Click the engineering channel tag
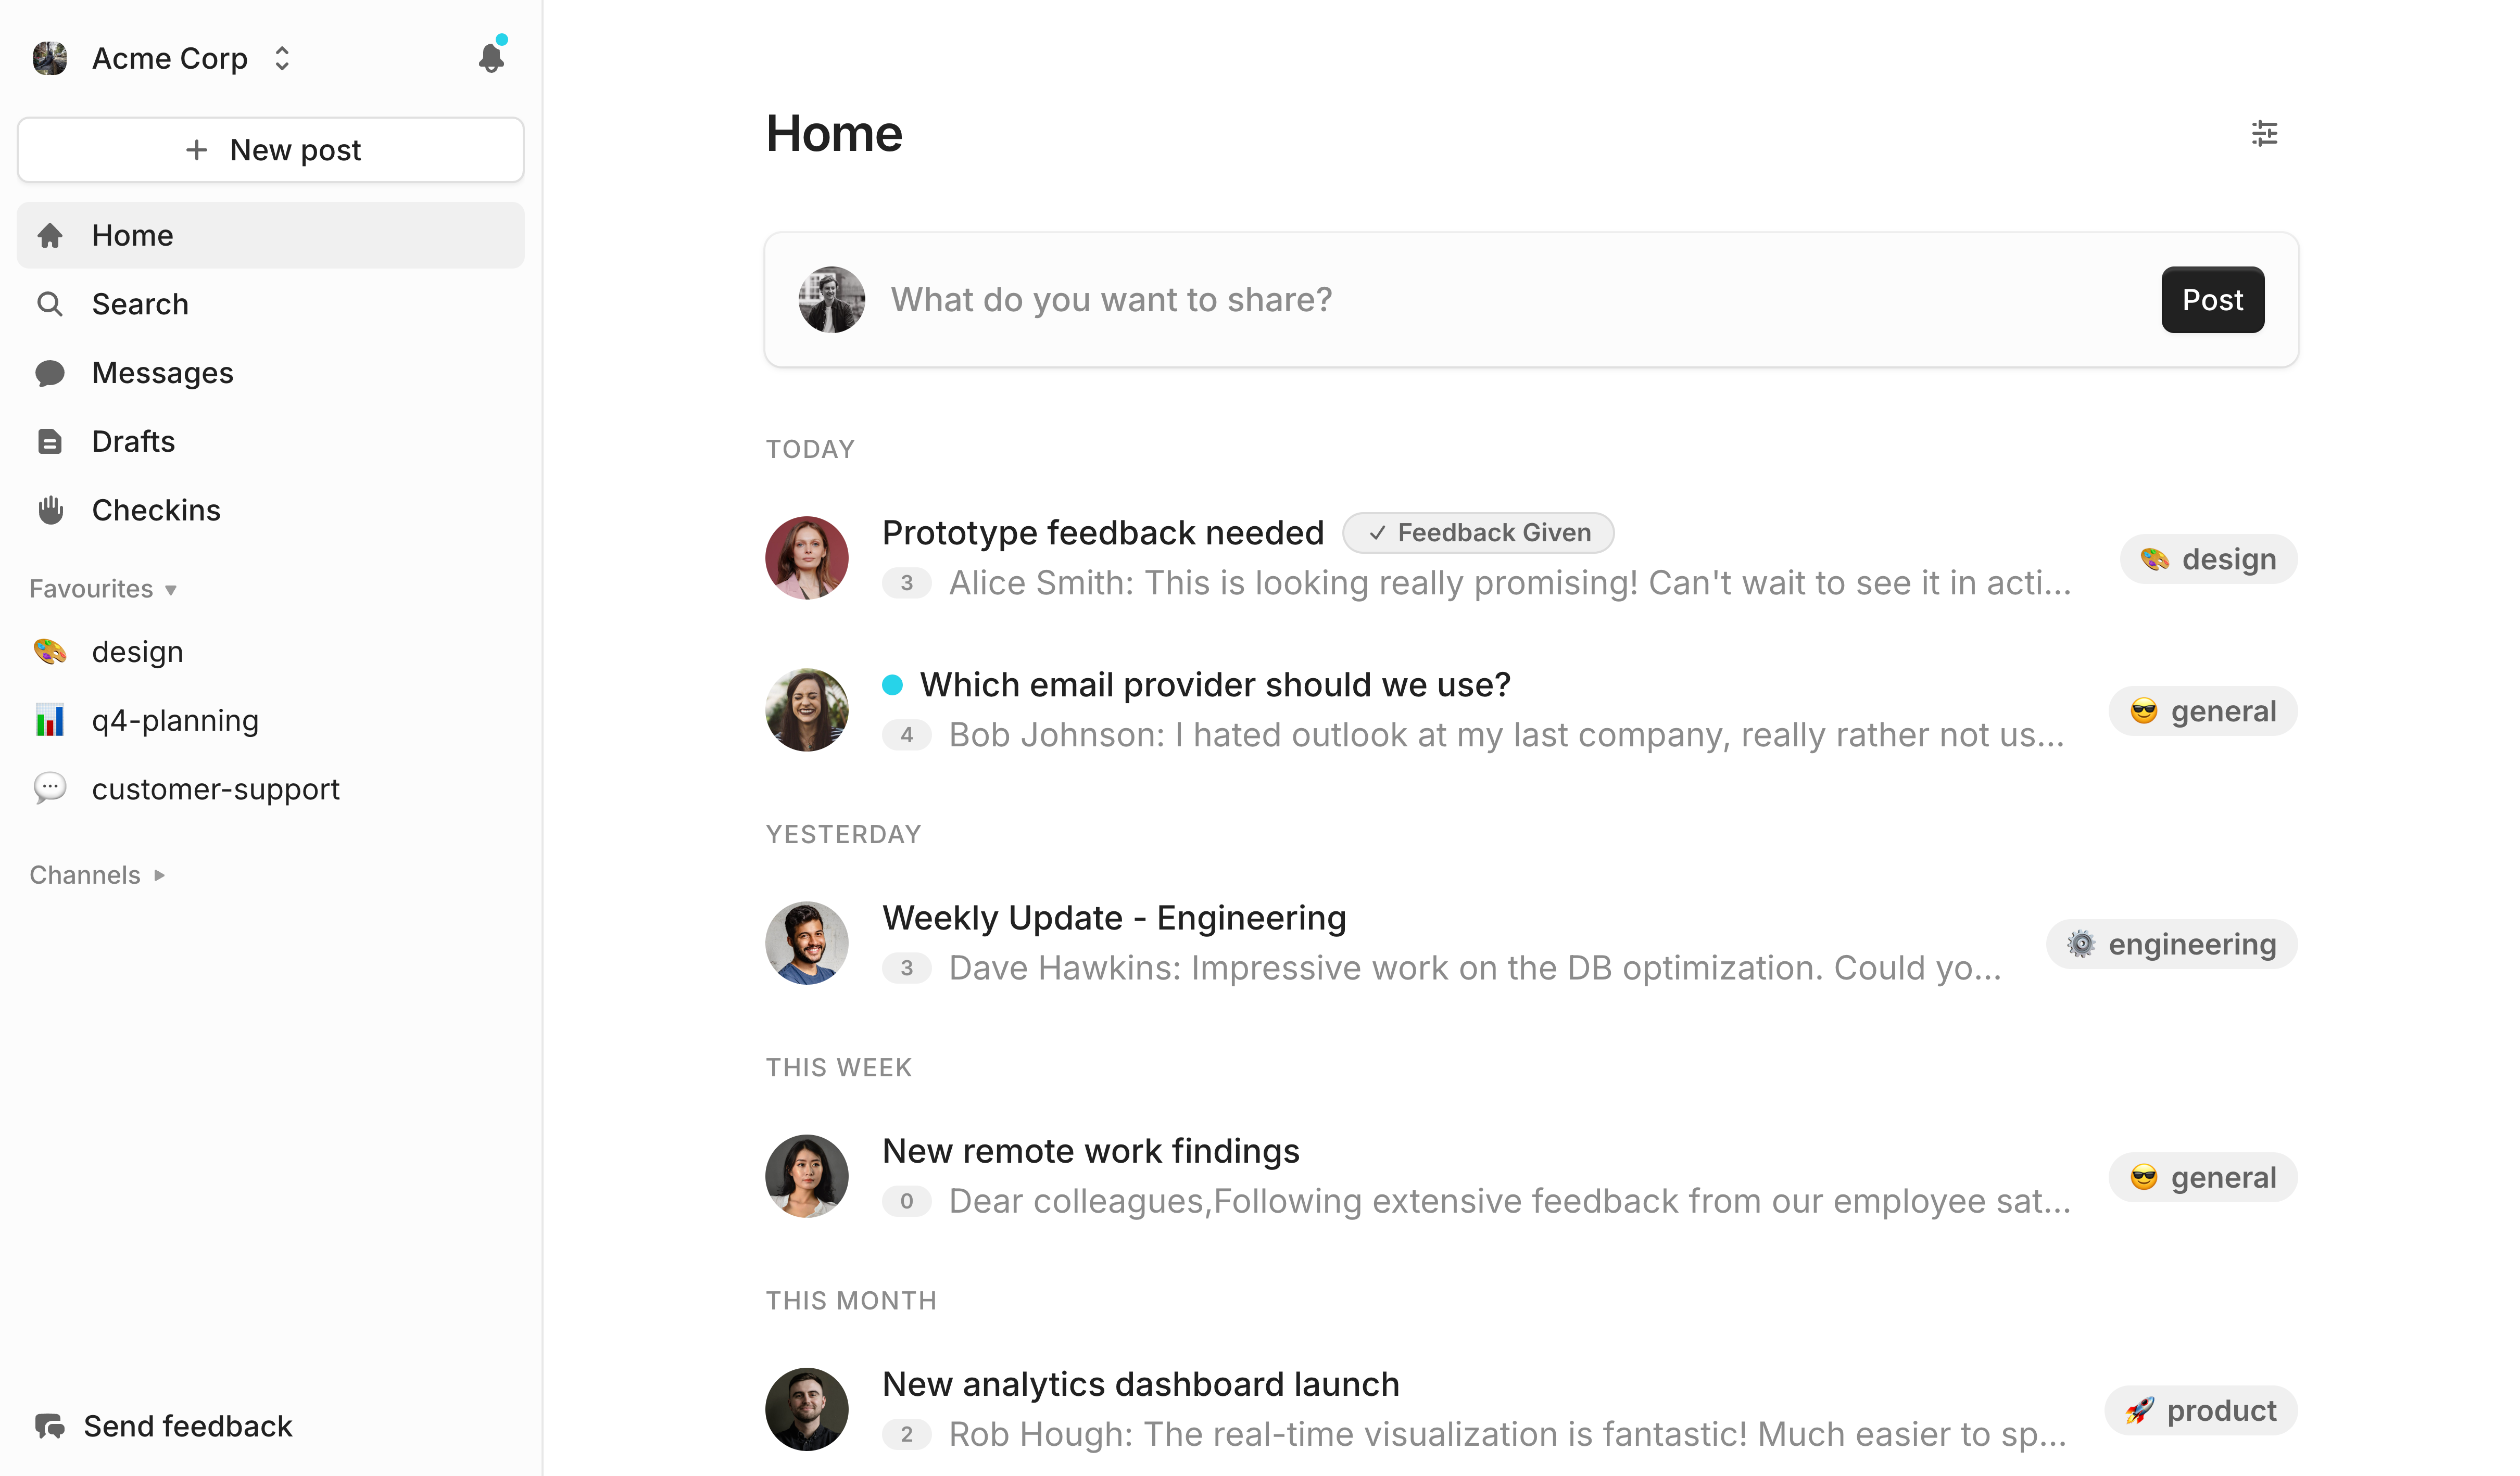Image resolution: width=2520 pixels, height=1476 pixels. click(2170, 944)
